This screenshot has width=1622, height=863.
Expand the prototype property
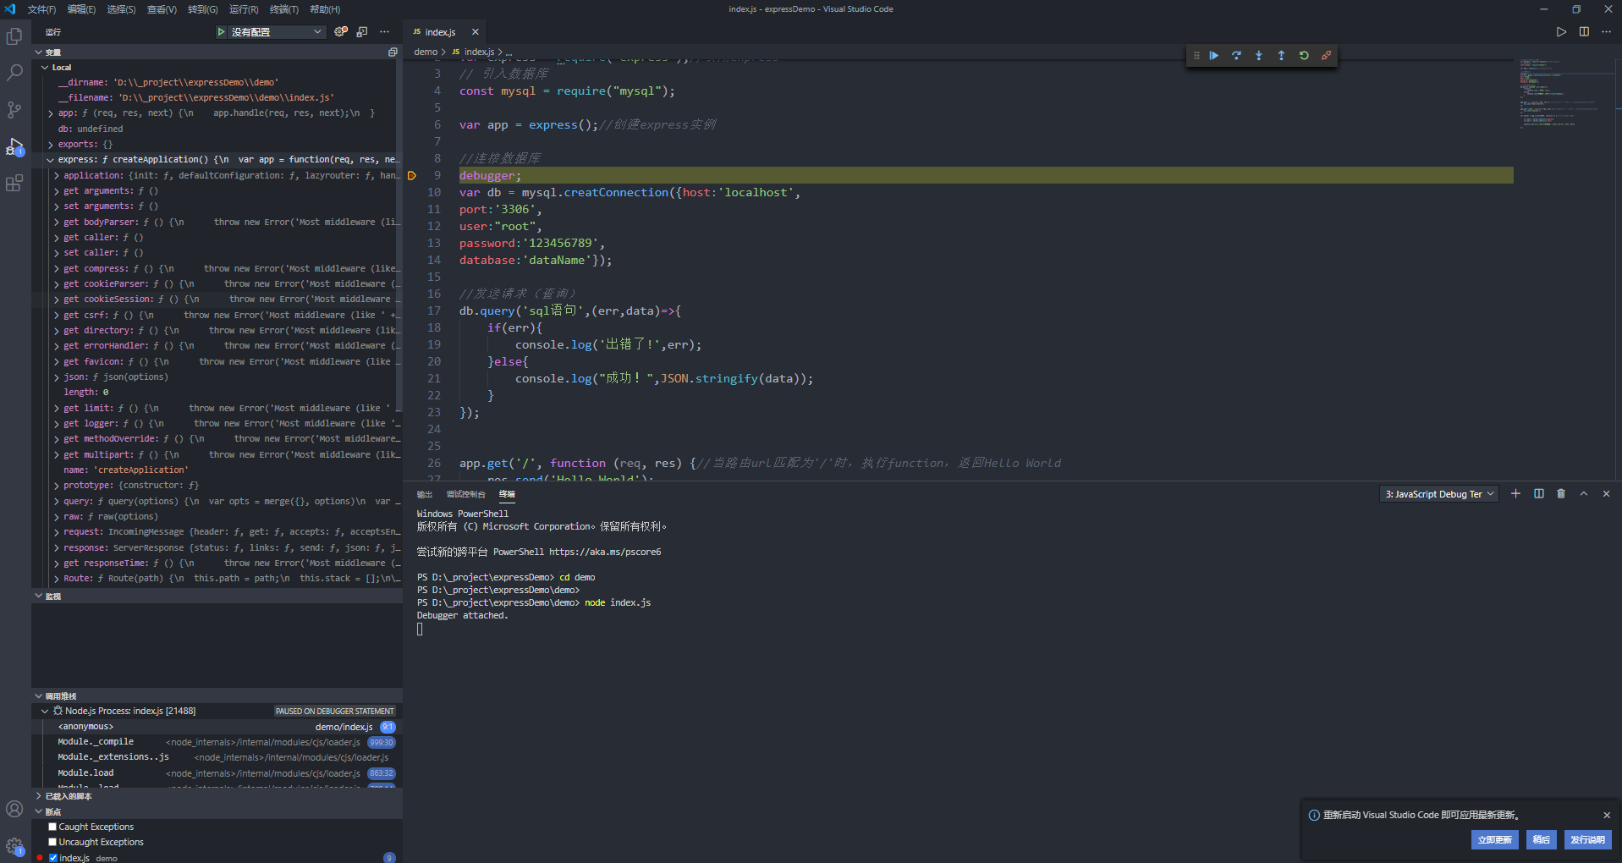pyautogui.click(x=57, y=486)
